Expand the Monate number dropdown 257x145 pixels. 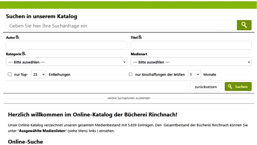click(194, 74)
